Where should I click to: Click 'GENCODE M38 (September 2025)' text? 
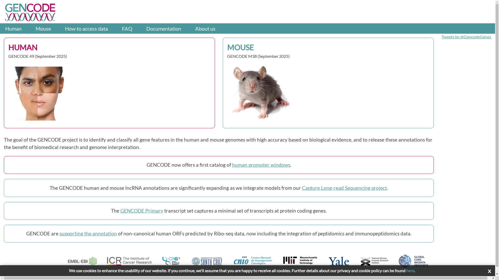coord(258,56)
